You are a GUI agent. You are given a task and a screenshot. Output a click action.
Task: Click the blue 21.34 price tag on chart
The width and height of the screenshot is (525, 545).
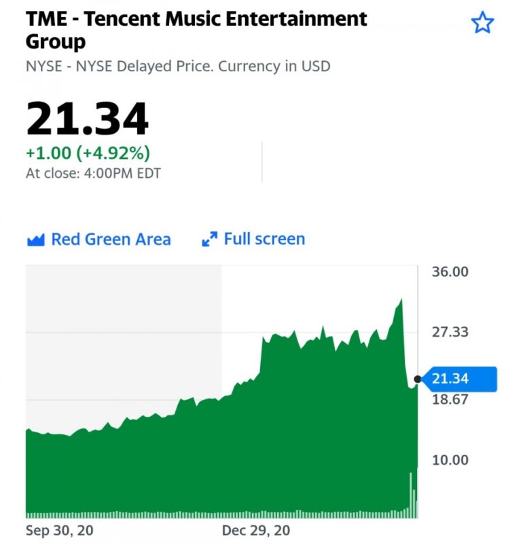pyautogui.click(x=458, y=379)
